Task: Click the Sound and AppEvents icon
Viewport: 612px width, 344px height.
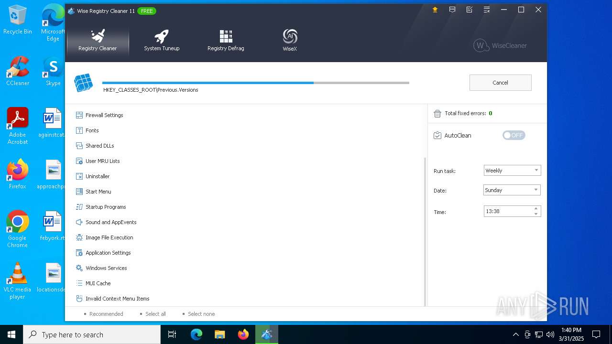Action: point(79,222)
